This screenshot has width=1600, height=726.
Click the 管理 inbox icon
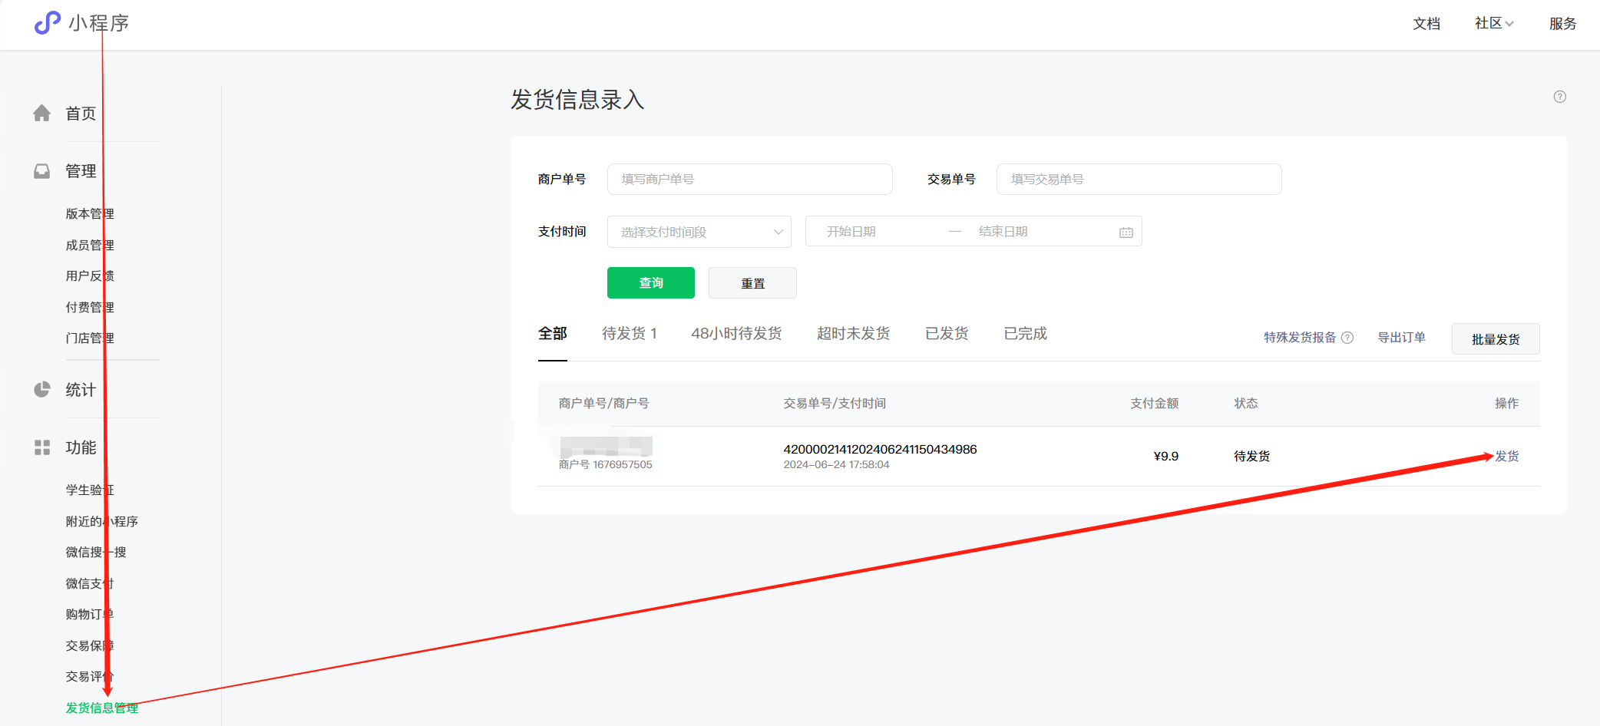42,171
